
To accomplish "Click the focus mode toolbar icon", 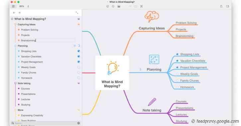I will point(141,6).
